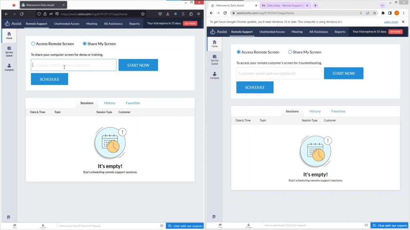This screenshot has width=410, height=230.
Task: Select Access Remote Screen in the right window
Action: (x=238, y=52)
